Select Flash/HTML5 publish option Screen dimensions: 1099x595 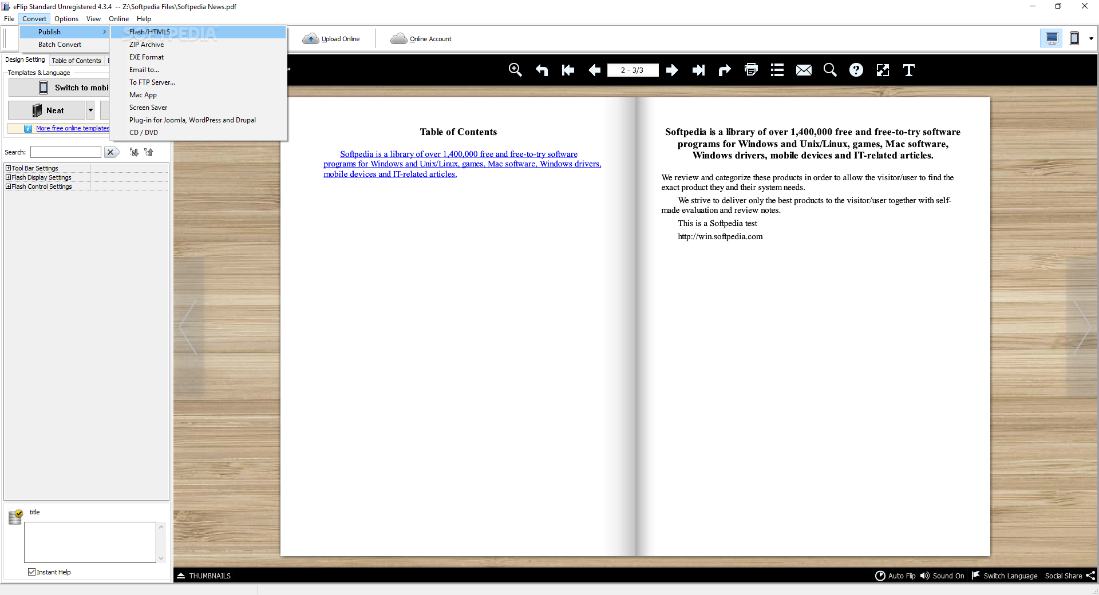[x=198, y=32]
